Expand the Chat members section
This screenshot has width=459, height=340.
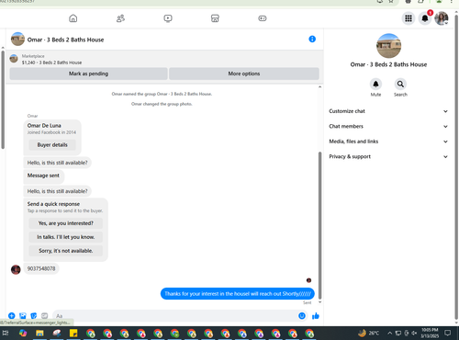(x=388, y=126)
